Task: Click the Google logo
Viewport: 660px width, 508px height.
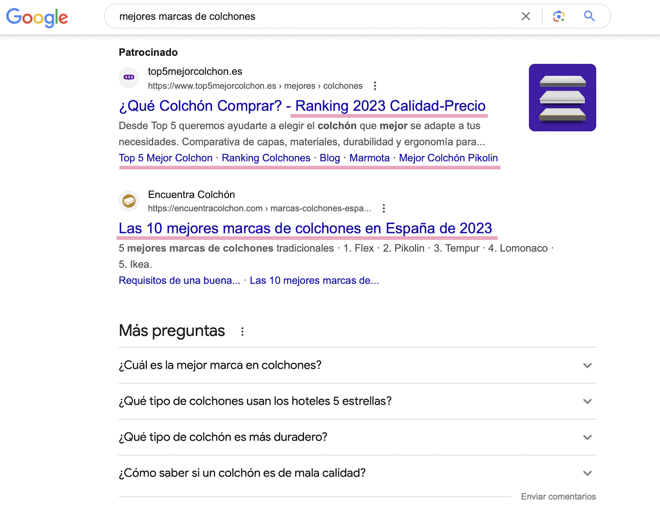Action: click(37, 17)
